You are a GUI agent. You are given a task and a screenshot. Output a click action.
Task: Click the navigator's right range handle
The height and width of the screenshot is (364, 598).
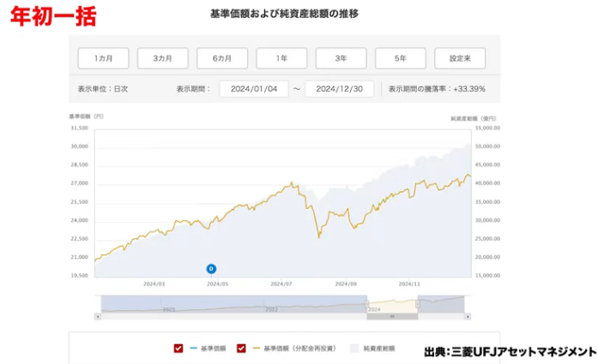point(417,303)
